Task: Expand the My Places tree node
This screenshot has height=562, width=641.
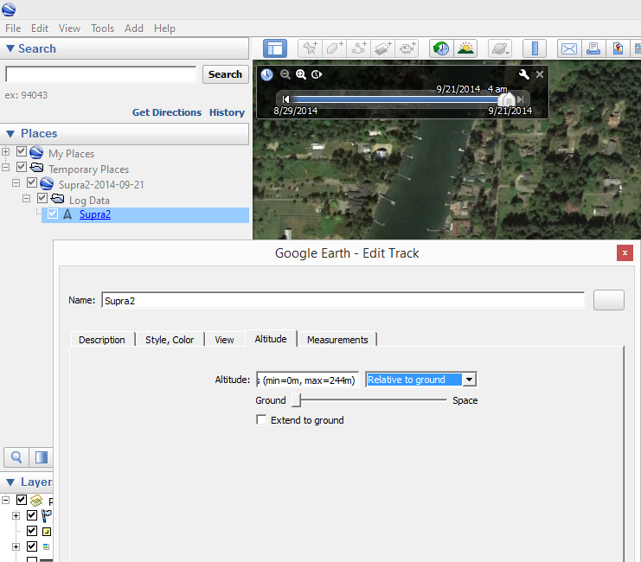Action: [x=6, y=151]
